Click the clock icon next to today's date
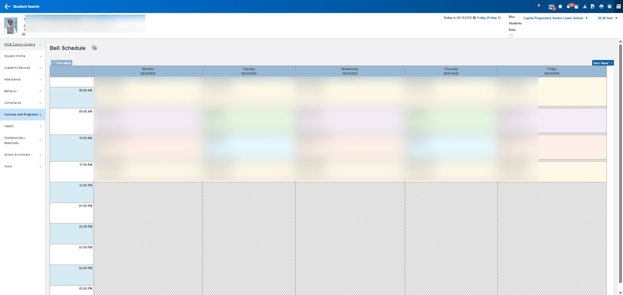This screenshot has width=623, height=295. pos(474,18)
